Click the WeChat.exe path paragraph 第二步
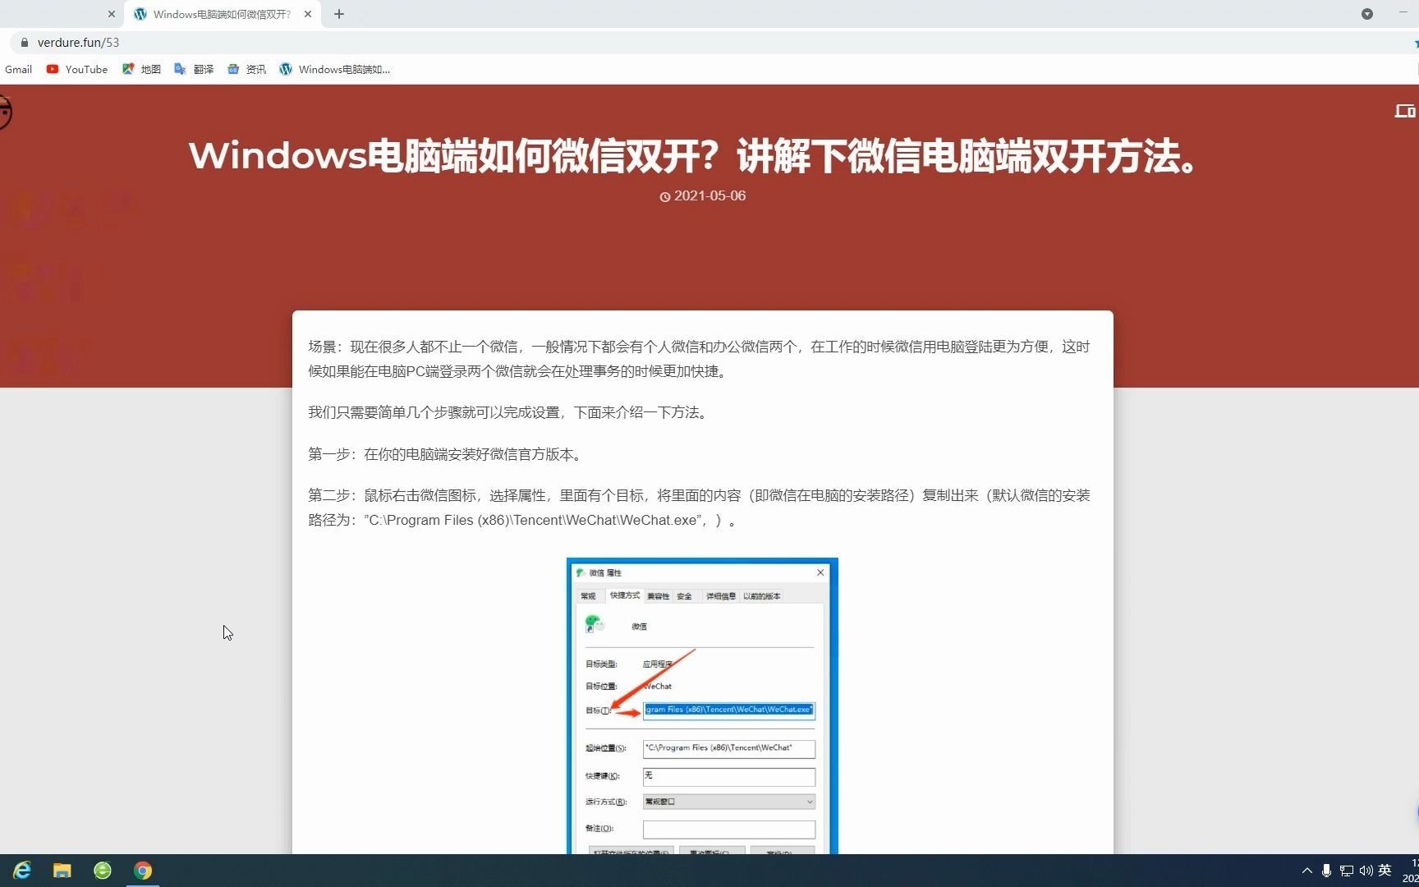The height and width of the screenshot is (887, 1419). (700, 508)
